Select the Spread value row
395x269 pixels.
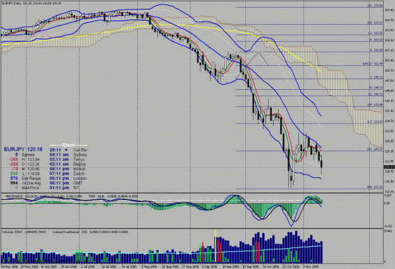click(x=25, y=154)
